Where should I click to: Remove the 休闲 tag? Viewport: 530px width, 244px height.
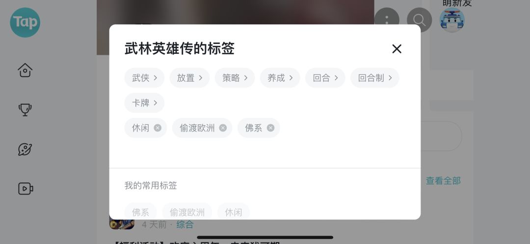(x=158, y=128)
